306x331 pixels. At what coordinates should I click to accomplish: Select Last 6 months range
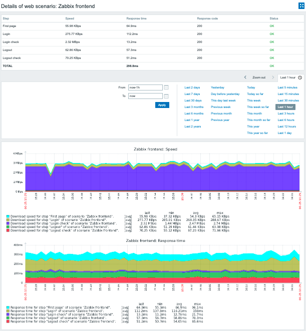pos(194,113)
